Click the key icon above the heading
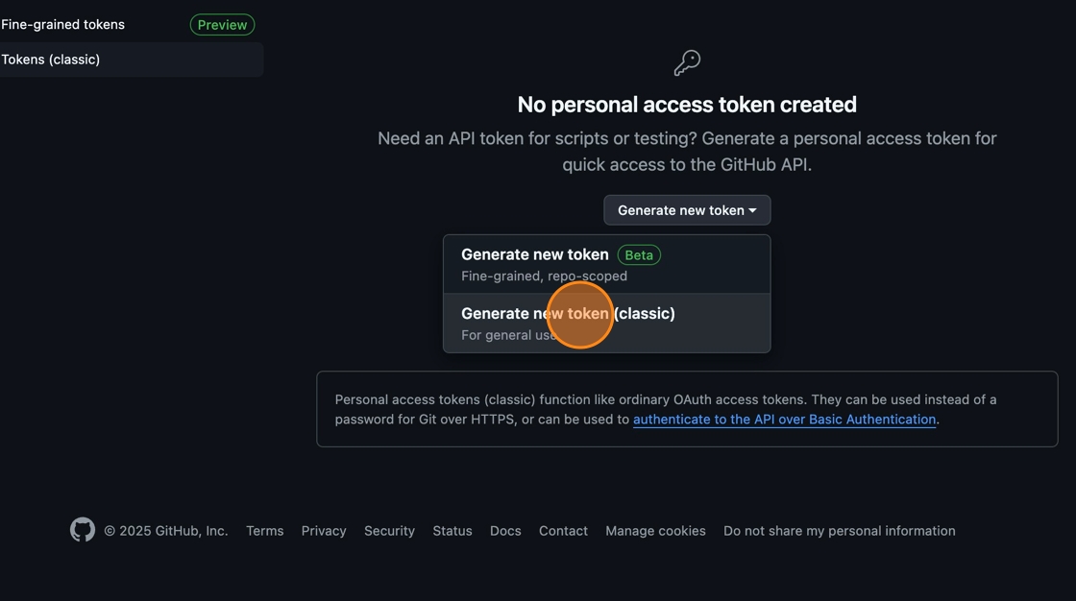The width and height of the screenshot is (1076, 601). [x=687, y=63]
